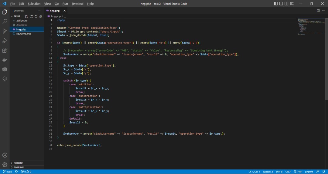This screenshot has width=328, height=174.
Task: Click the New File icon in Explorer
Action: (26, 16)
